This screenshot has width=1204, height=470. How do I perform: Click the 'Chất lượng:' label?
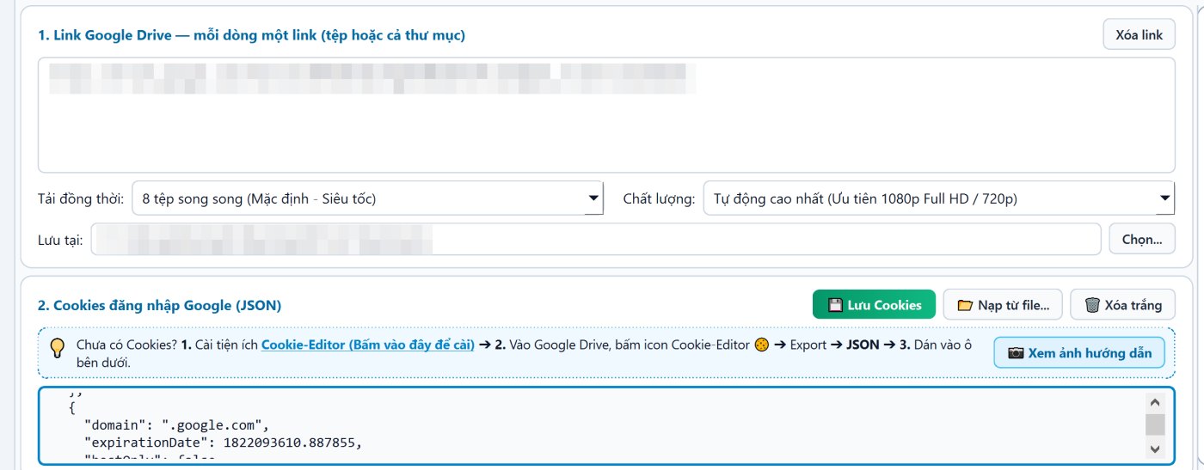pyautogui.click(x=659, y=198)
